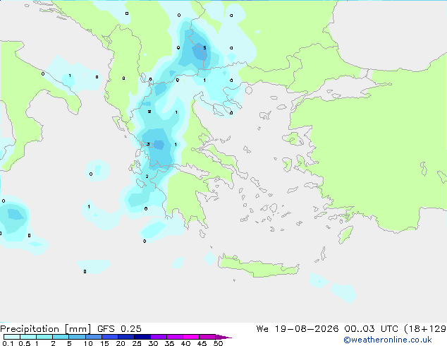Click the '25' legend scale label
This screenshot has height=346, width=447.
click(137, 343)
